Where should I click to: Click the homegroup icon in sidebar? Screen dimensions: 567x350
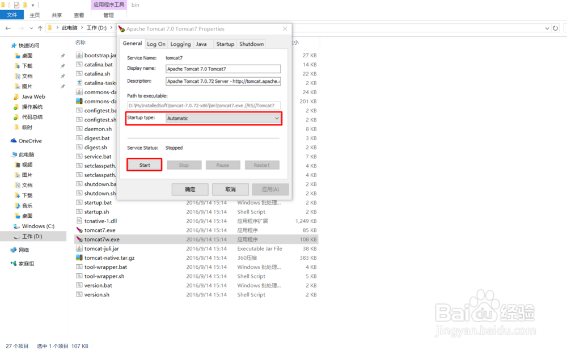(x=14, y=264)
